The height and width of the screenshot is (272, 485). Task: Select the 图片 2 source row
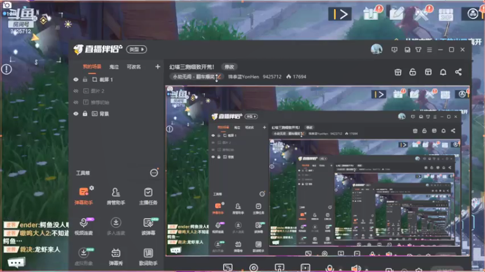coord(116,91)
